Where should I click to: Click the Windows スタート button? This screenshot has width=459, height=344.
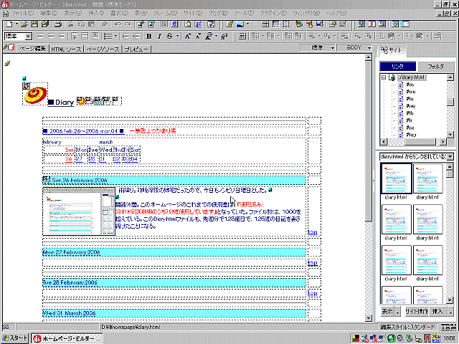[x=15, y=338]
